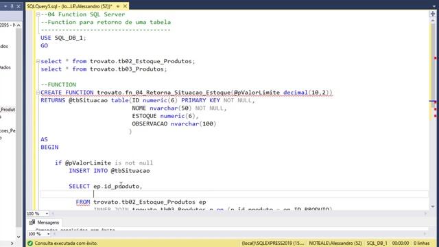
Task: Click the editor vertical scrollbar down arrow
Action: (433, 207)
